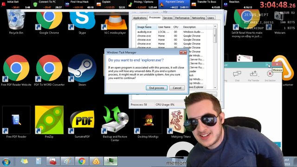
Task: Switch to Paint in the taskbar
Action: [67, 161]
